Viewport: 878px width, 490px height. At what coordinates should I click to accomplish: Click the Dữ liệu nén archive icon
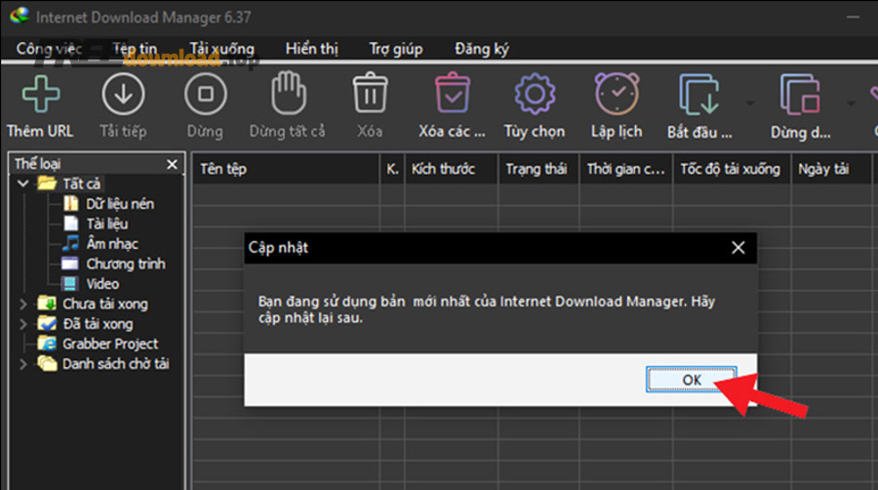(70, 203)
